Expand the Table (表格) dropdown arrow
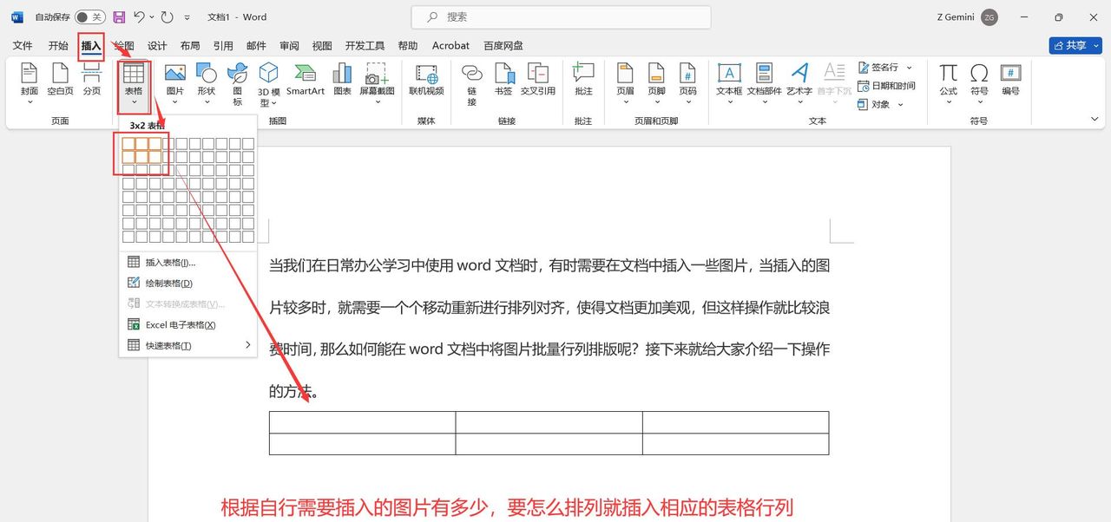The height and width of the screenshot is (522, 1111). [x=134, y=101]
